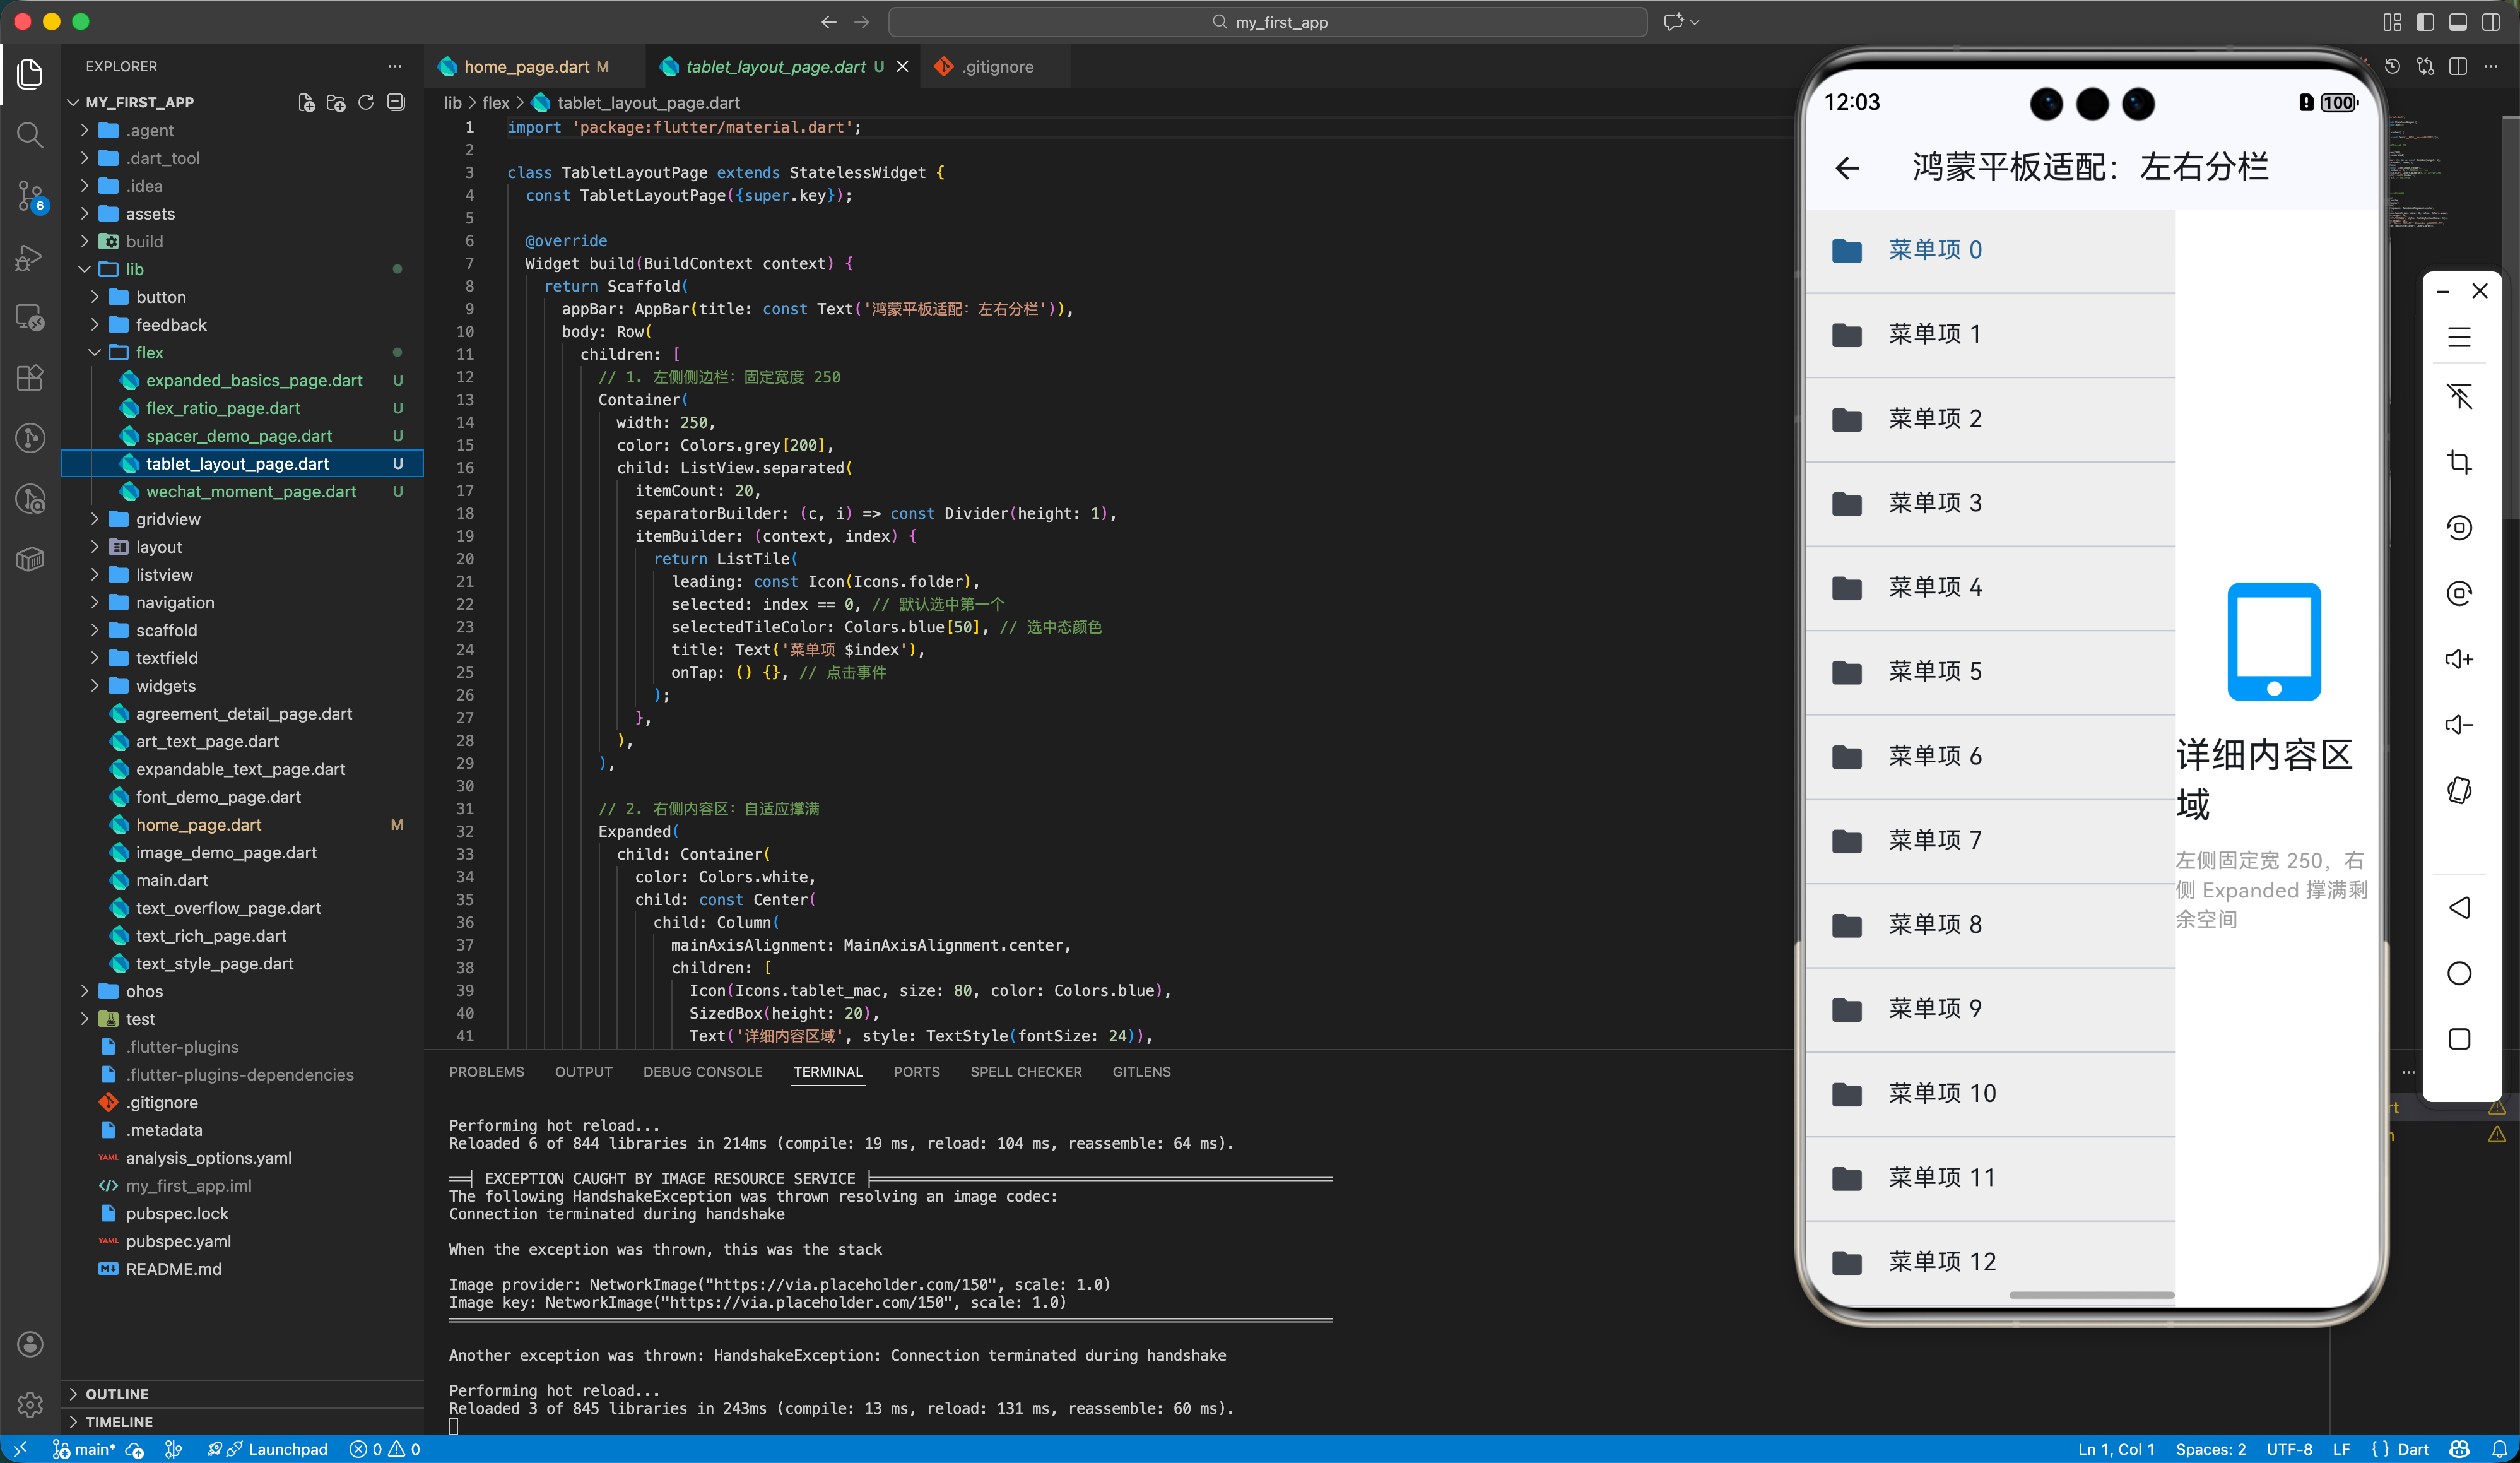The width and height of the screenshot is (2520, 1463).
Task: Collapse all folders in Explorer
Action: pos(396,102)
